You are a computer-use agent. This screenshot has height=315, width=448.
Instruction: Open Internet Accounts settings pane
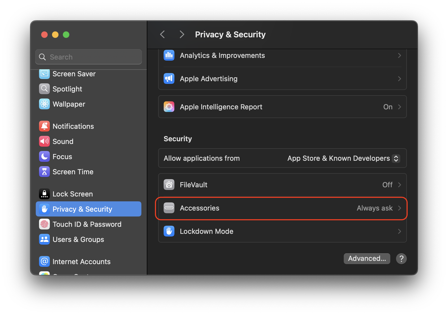point(81,262)
